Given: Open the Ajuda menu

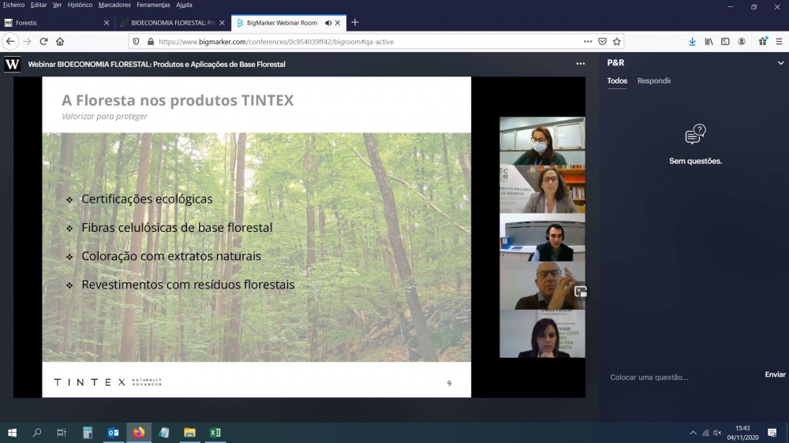Looking at the screenshot, I should (184, 5).
